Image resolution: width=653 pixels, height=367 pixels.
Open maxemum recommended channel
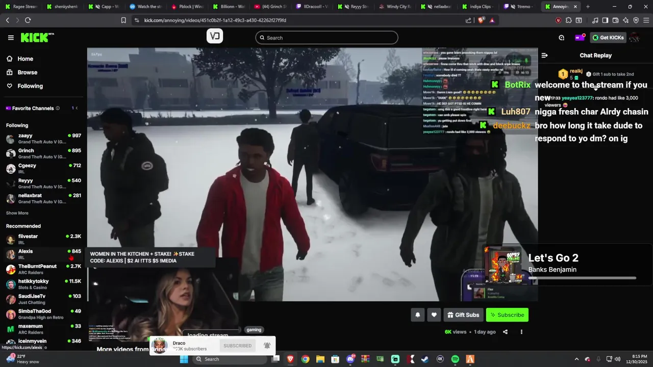[x=43, y=329]
